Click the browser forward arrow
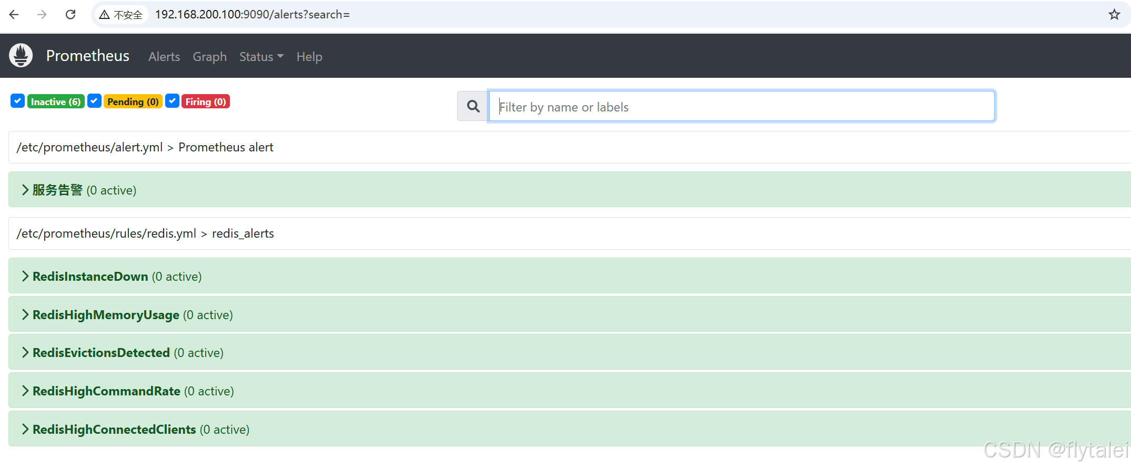The image size is (1131, 469). pos(42,15)
